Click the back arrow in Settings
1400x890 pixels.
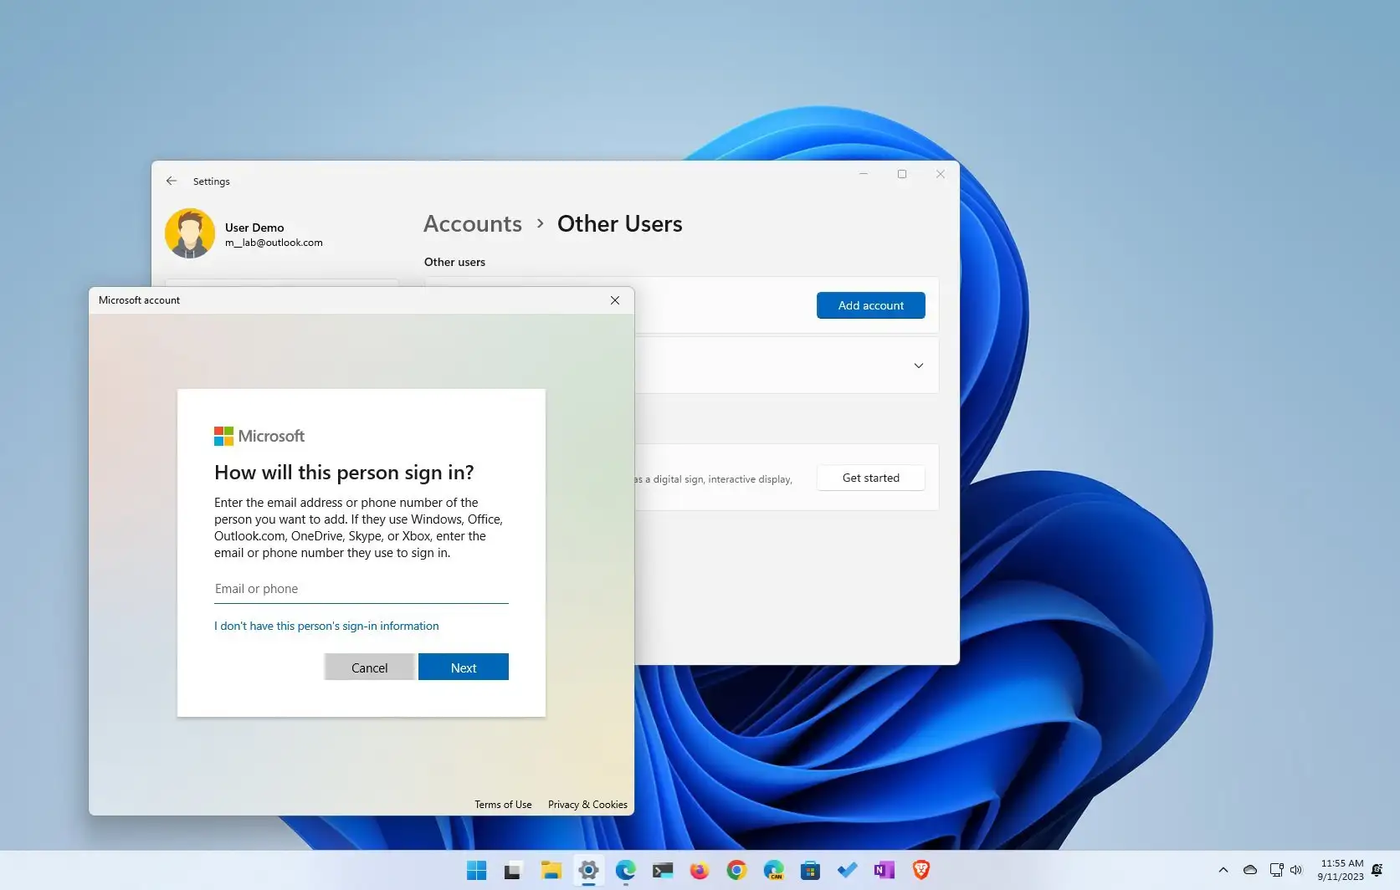172,181
